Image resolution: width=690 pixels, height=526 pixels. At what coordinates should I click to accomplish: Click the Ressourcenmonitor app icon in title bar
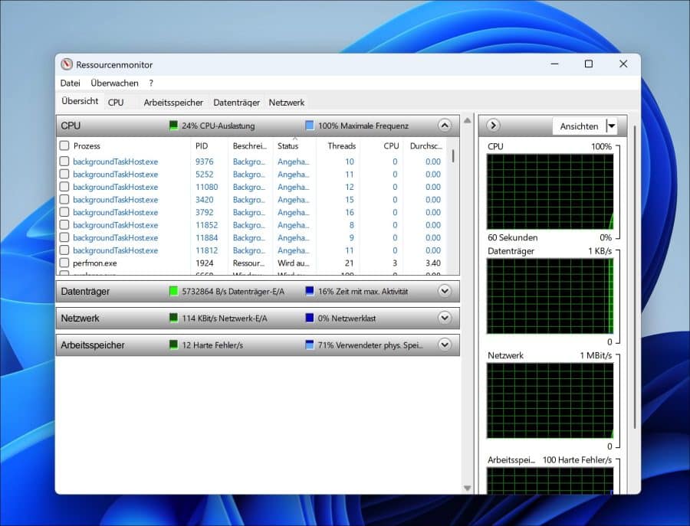click(x=67, y=64)
